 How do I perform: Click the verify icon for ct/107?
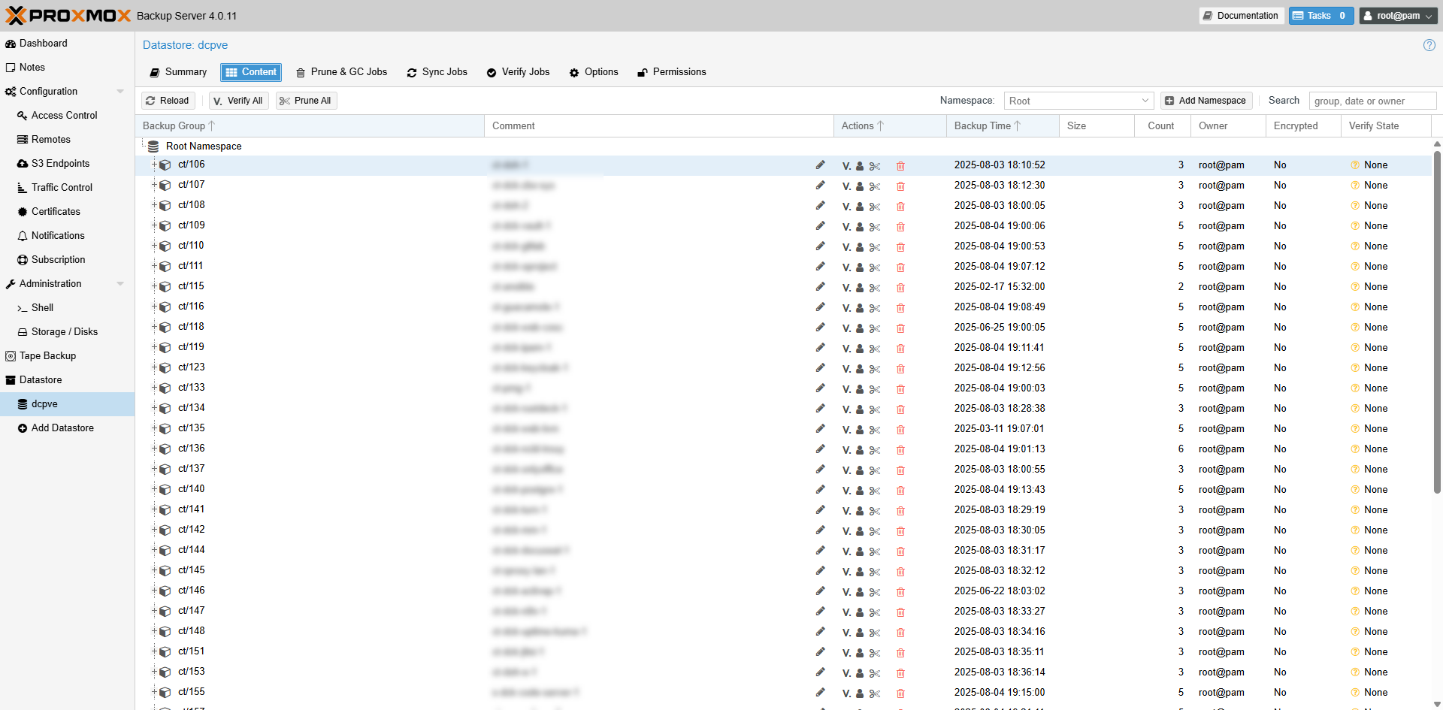(x=846, y=186)
